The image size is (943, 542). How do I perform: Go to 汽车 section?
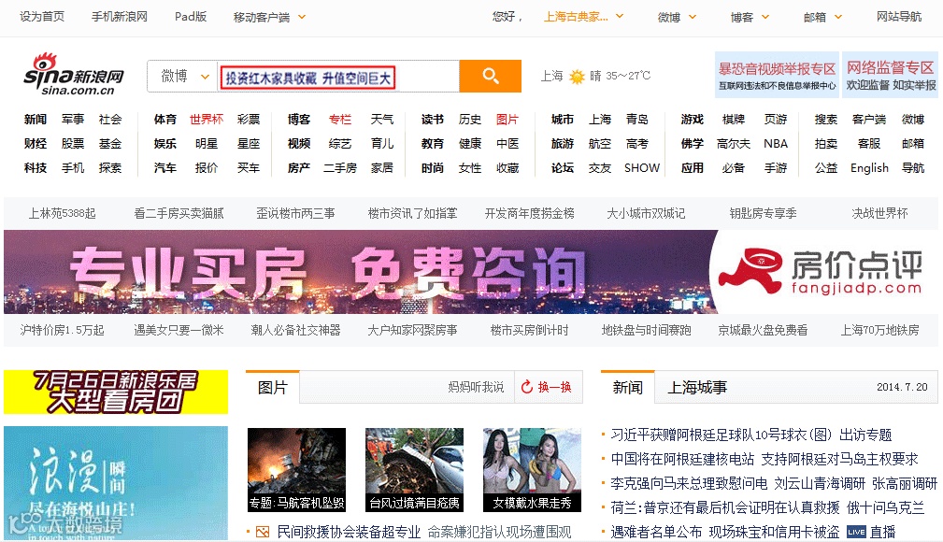tap(164, 167)
